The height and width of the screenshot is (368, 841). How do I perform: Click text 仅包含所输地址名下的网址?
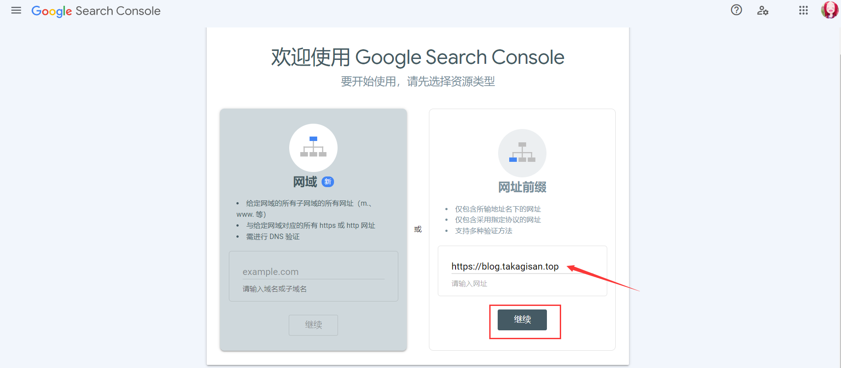[498, 209]
